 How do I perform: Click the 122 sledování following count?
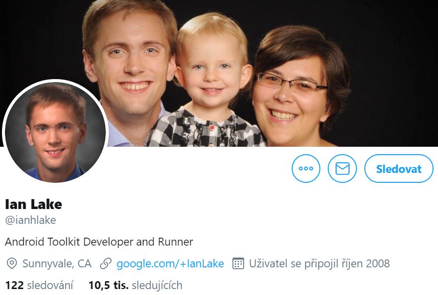click(x=39, y=285)
